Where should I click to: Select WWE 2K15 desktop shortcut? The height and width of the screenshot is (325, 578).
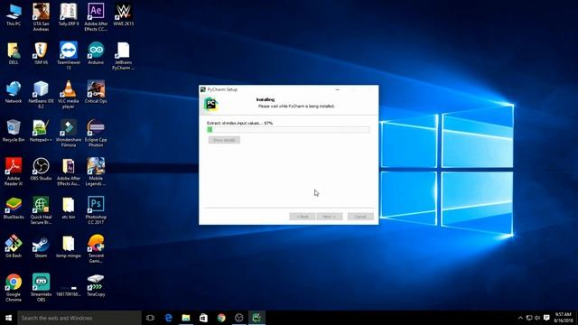point(124,14)
